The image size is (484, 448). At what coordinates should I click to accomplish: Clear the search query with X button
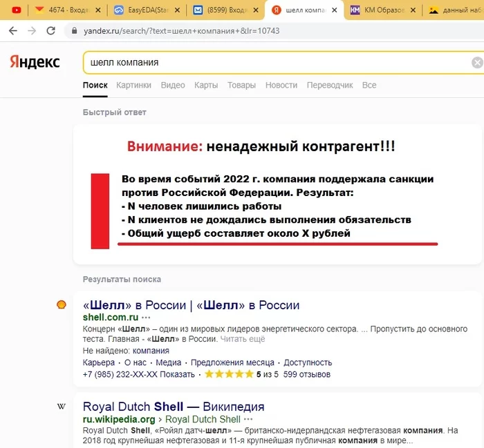click(x=477, y=63)
